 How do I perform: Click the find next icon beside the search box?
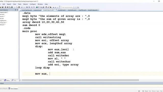click(74, 7)
